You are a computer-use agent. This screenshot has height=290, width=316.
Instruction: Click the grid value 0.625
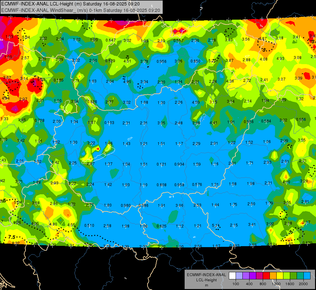(x=162, y=226)
